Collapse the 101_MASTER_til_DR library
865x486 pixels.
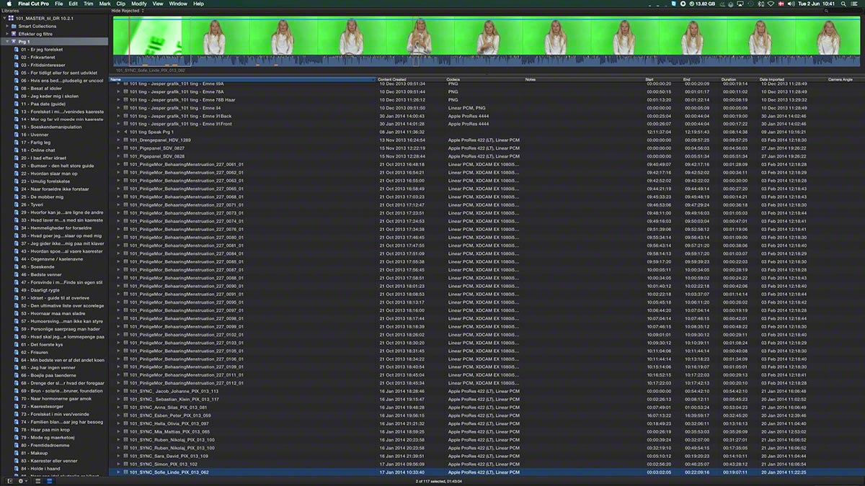pos(4,18)
